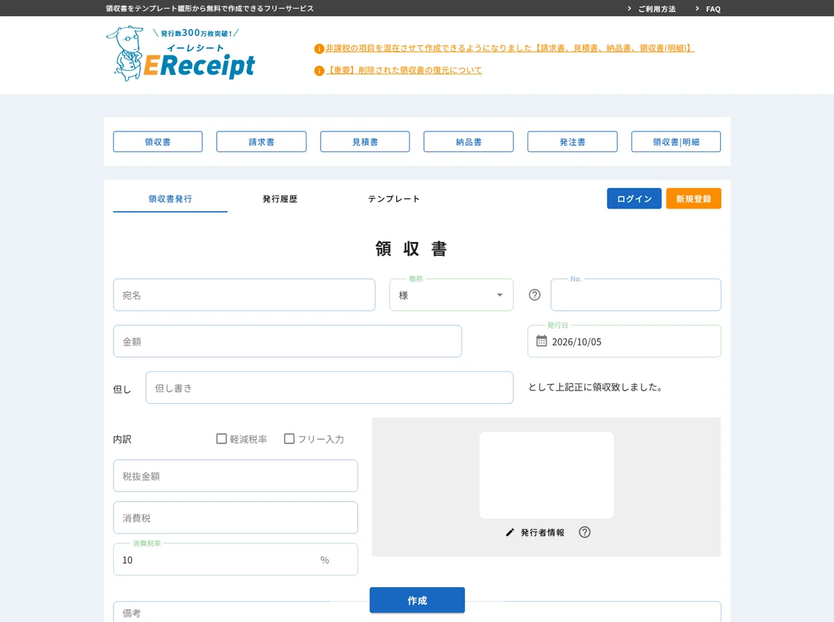Click the help icon beside 発行者情報
This screenshot has width=834, height=622.
pos(584,532)
